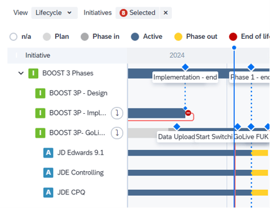This screenshot has width=270, height=208.
Task: Open the BOOST 3P - Design item
Action: (78, 93)
